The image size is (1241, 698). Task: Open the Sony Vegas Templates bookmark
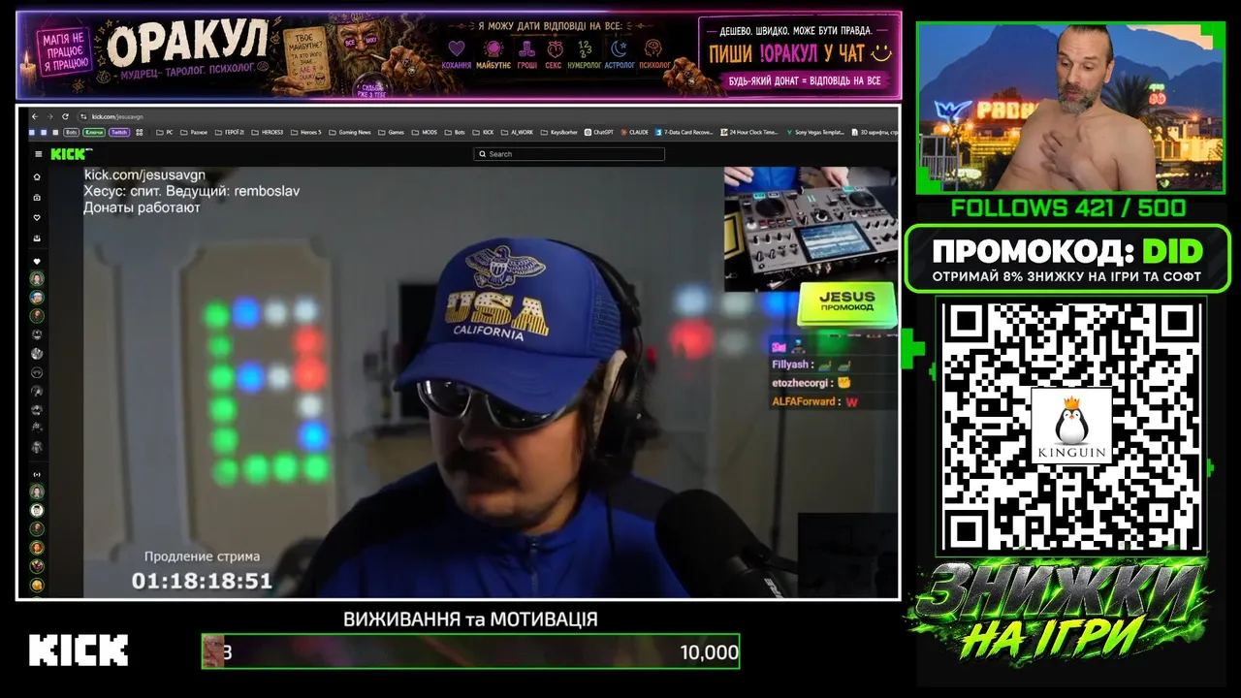pos(815,132)
